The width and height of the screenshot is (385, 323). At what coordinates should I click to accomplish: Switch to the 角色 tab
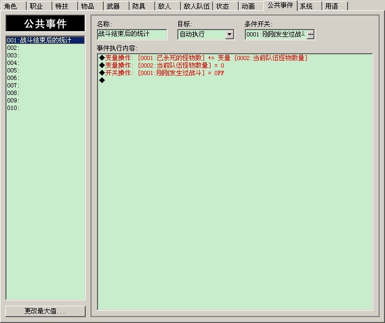coord(13,6)
